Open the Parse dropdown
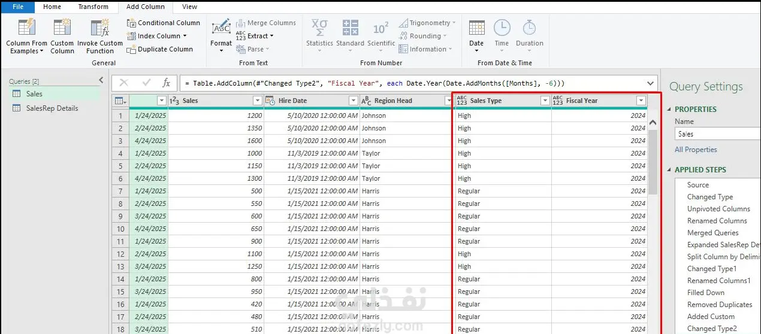761x334 pixels. [x=253, y=49]
